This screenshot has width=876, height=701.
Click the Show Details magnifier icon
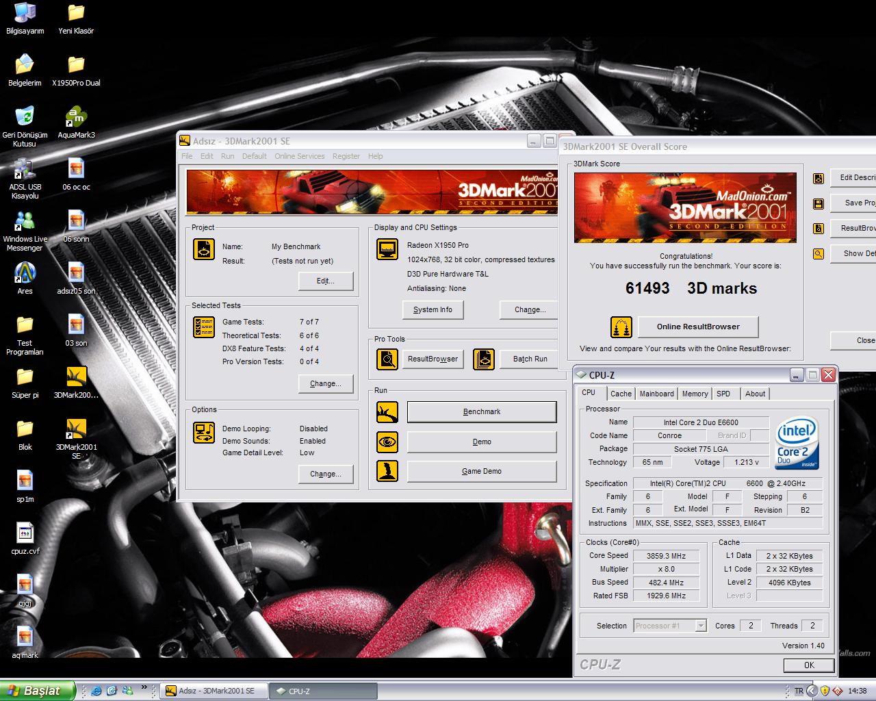819,254
